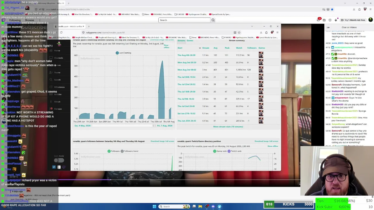Download image of the followers chart

(158, 141)
